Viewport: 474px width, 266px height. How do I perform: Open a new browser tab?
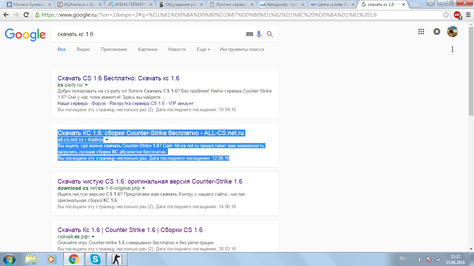[x=414, y=5]
